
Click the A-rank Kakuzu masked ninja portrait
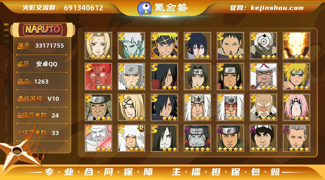tap(197, 138)
